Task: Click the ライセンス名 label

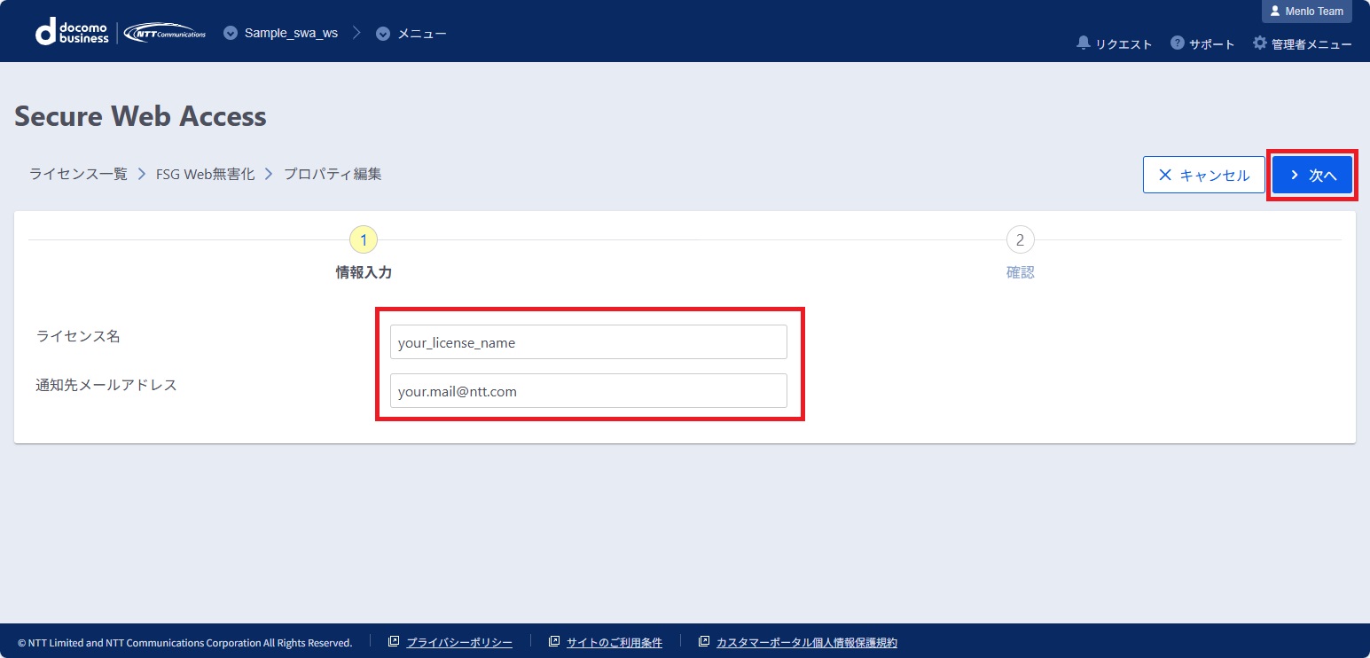Action: (x=78, y=336)
